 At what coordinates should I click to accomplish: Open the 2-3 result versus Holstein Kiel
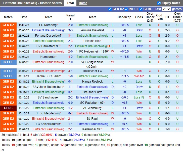[70, 41]
